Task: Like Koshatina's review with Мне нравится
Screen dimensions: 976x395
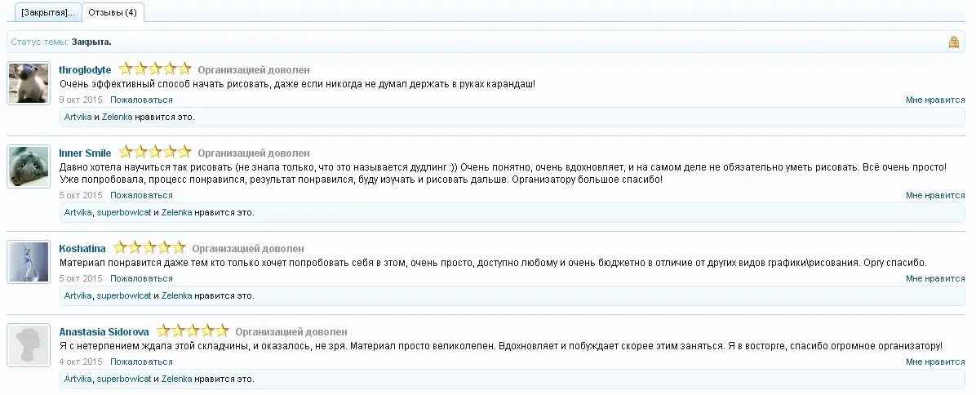Action: pyautogui.click(x=935, y=279)
